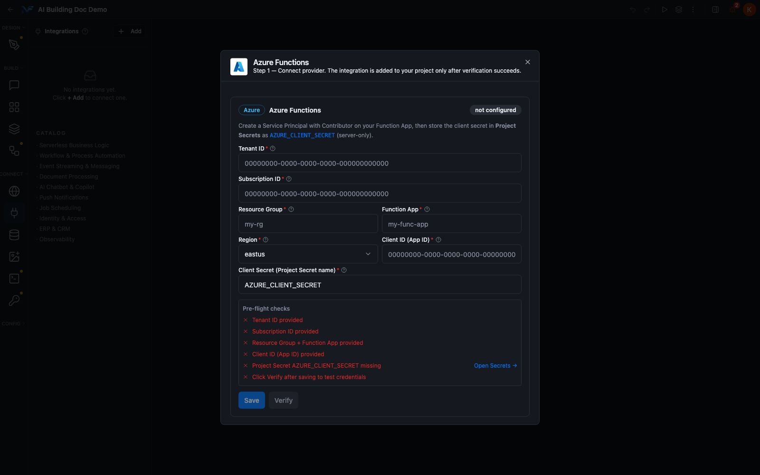Click the Verify button
The width and height of the screenshot is (760, 475).
click(284, 400)
